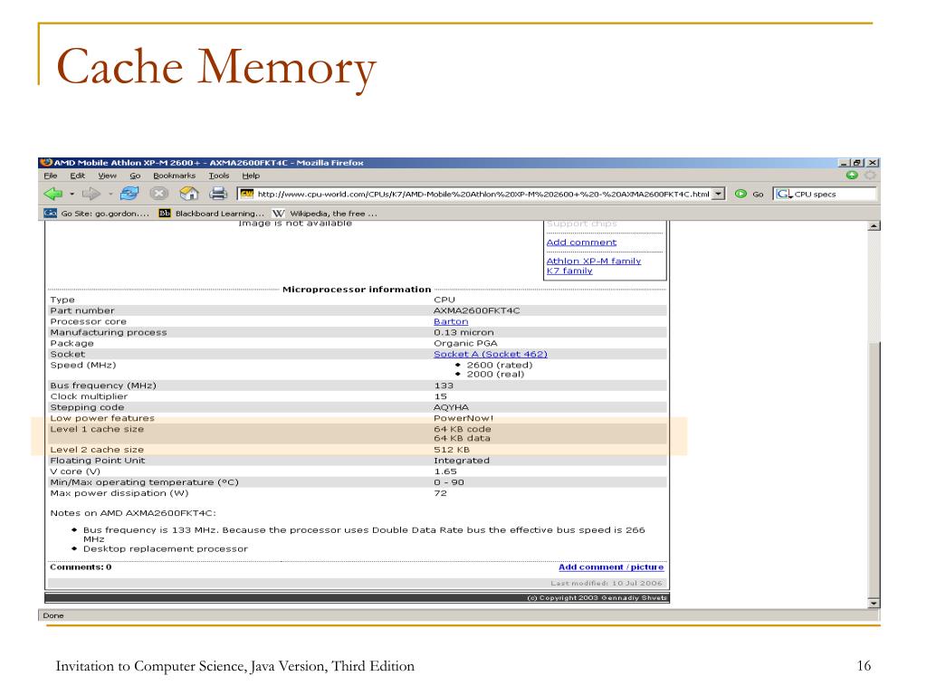Open the 'Athlon XP-M family' link
Viewport: 927px width, 695px height.
(594, 261)
